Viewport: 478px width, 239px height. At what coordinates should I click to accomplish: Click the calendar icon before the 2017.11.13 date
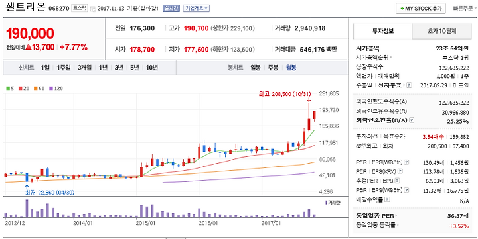pos(93,8)
